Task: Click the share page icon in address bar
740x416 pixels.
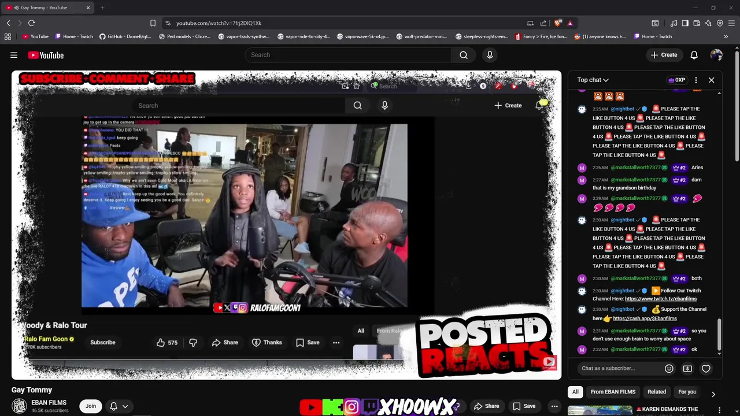Action: coord(543,23)
